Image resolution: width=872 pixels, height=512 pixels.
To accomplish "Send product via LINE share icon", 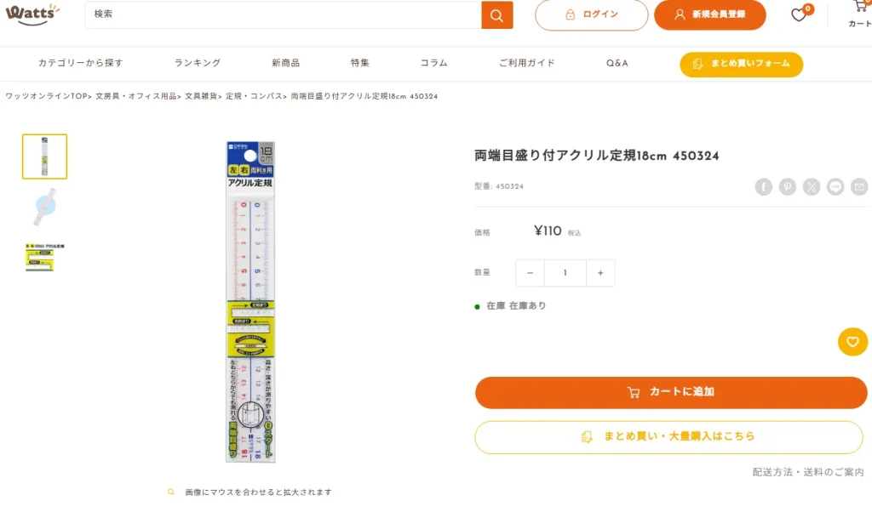I will pyautogui.click(x=835, y=187).
